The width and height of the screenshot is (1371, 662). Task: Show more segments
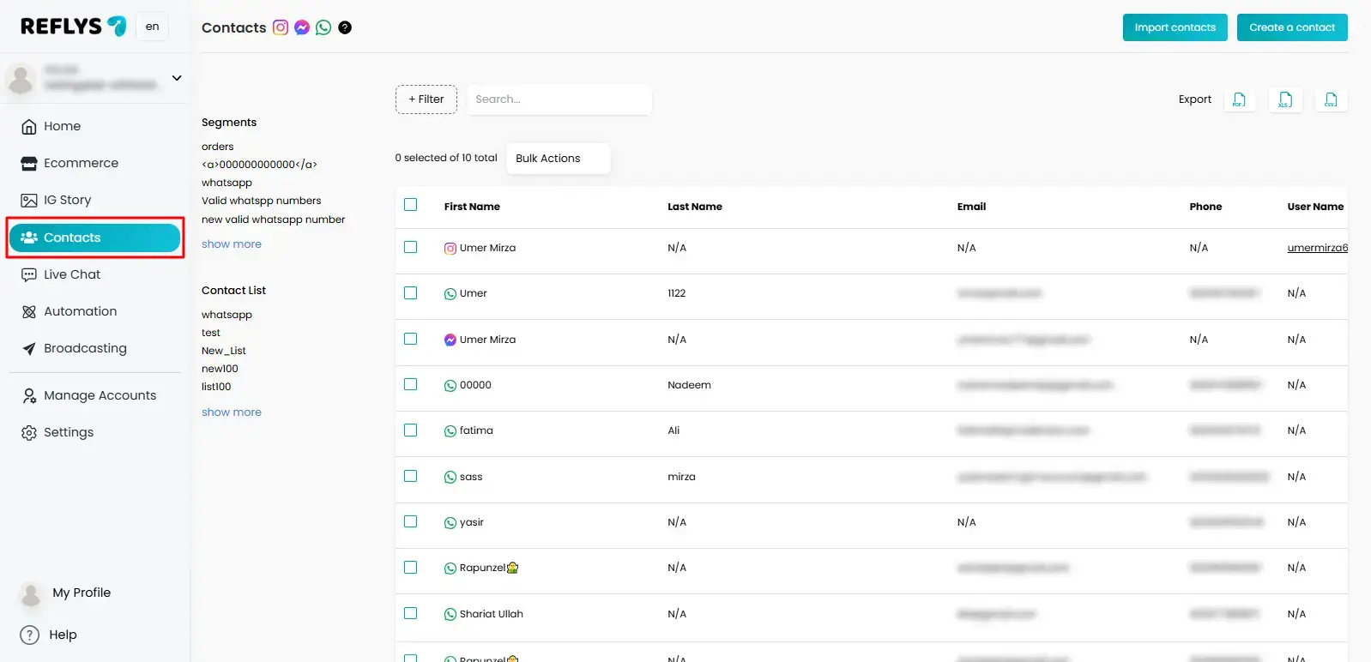(232, 244)
